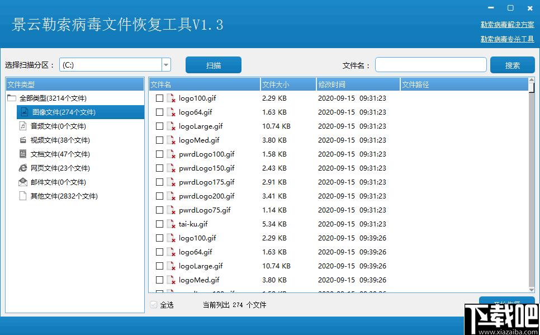The image size is (540, 335).
Task: Tick the pwrdLogo200.gif checkbox
Action: click(x=159, y=196)
